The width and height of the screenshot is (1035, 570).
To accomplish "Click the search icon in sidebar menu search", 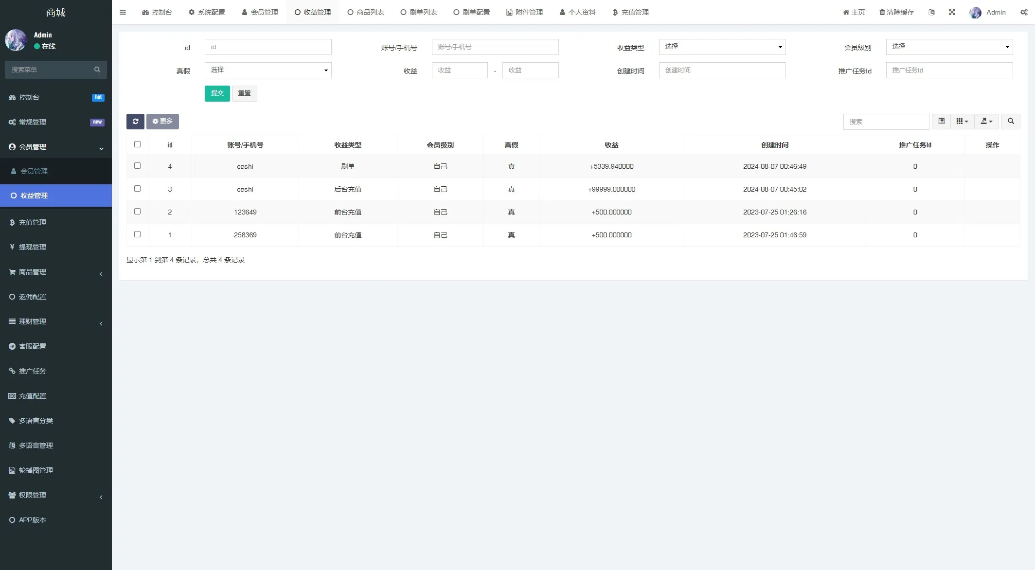I will coord(97,70).
